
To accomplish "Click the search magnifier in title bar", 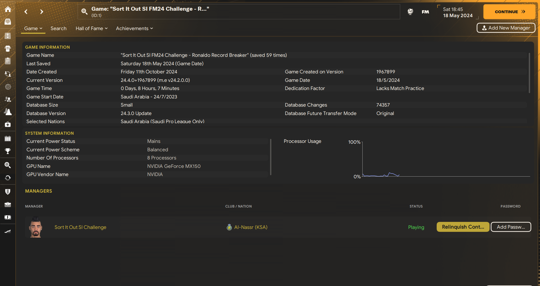I will coord(84,12).
